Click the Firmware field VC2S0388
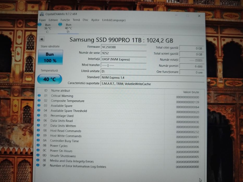This screenshot has height=182, width=243. (123, 47)
